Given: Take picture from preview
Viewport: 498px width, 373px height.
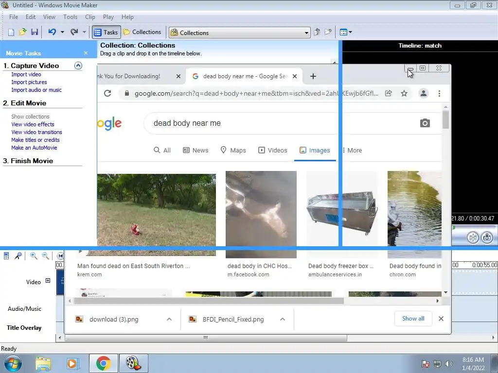Looking at the screenshot, I should click(487, 237).
